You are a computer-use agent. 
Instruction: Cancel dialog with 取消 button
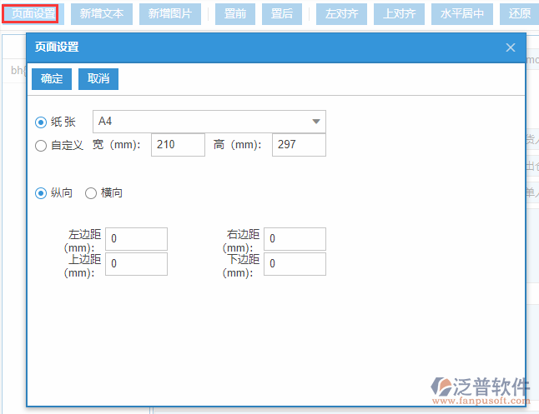(x=98, y=78)
